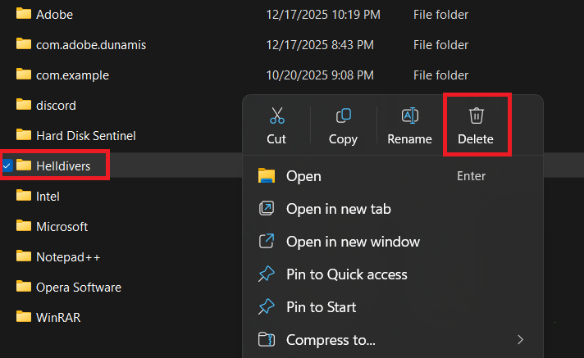Viewport: 584px width, 358px height.
Task: Select the Hard Disk Sentinel folder
Action: (85, 136)
